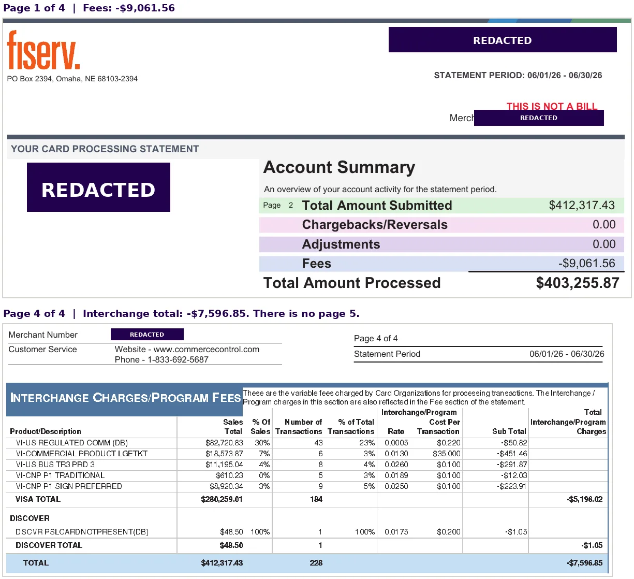Select the $412,317.43 submitted amount
This screenshot has height=579, width=634.
pos(582,206)
